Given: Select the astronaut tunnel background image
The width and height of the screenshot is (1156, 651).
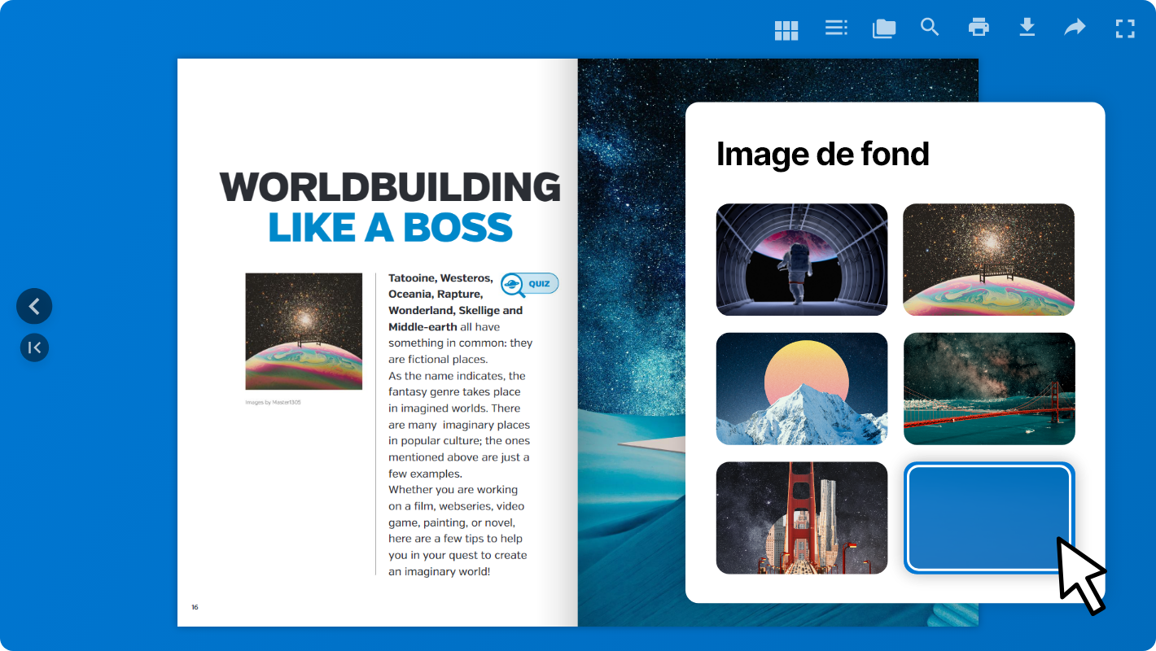Looking at the screenshot, I should [801, 260].
